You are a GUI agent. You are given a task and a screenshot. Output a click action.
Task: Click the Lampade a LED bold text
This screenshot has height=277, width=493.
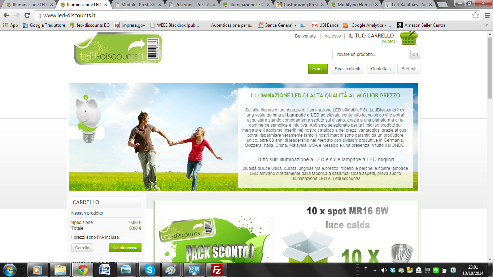(x=303, y=115)
